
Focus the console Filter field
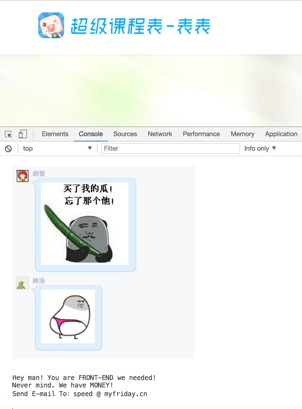(x=170, y=149)
